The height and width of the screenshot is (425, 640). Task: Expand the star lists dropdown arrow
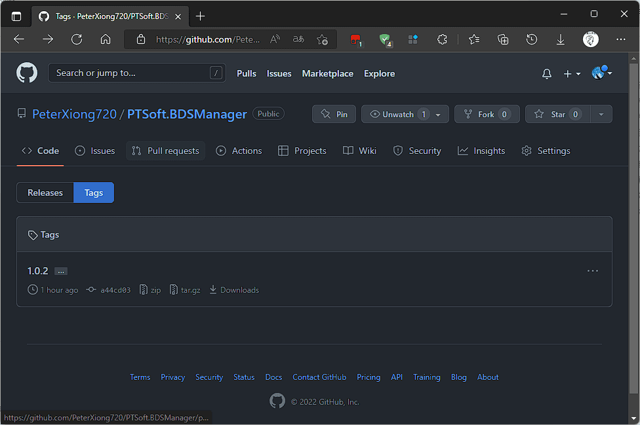(601, 114)
